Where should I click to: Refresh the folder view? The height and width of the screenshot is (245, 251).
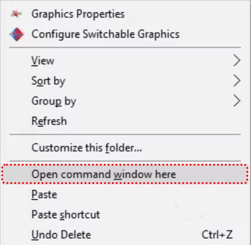pyautogui.click(x=49, y=121)
